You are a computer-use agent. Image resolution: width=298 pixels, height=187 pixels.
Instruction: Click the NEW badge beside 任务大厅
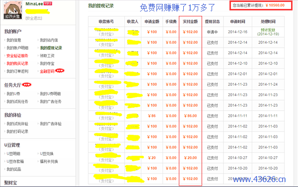click(x=27, y=84)
